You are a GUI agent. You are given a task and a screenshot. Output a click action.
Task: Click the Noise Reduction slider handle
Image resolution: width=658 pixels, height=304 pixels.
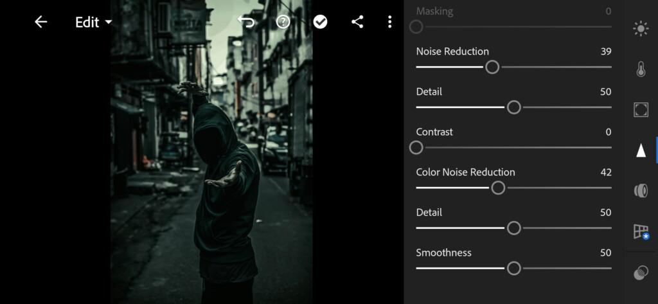point(492,67)
